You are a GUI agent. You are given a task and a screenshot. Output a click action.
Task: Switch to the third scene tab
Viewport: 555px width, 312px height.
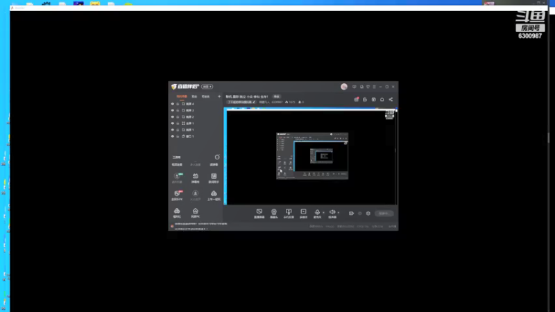pyautogui.click(x=205, y=96)
